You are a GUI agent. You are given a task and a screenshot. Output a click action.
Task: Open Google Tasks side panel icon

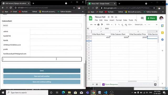point(162,40)
